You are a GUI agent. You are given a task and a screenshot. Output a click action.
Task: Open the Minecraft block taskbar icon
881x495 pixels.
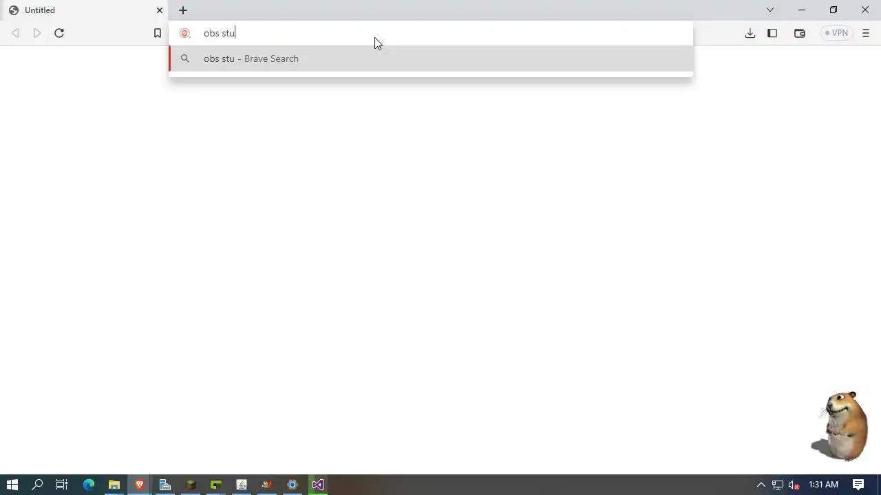click(x=191, y=485)
